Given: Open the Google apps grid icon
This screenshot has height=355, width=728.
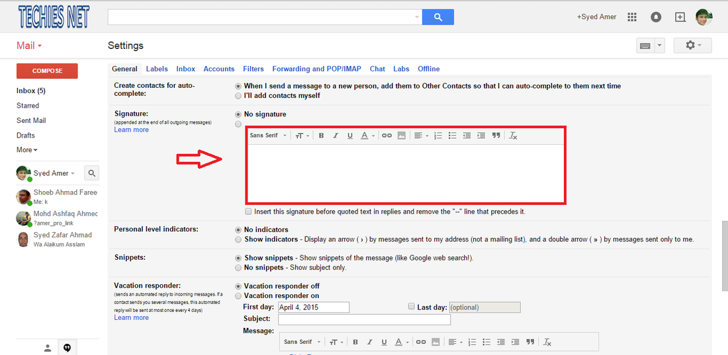Looking at the screenshot, I should [631, 17].
